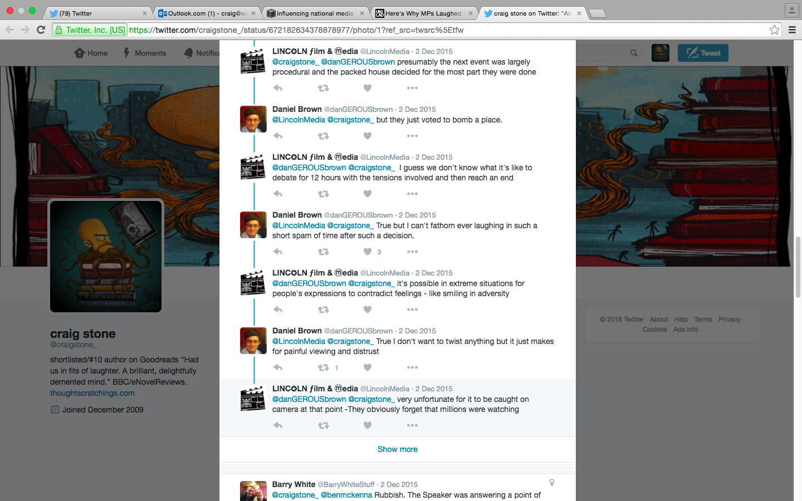Retweet LincolnMedia's 'caught on camera' tweet
Viewport: 802px width, 501px height.
click(x=323, y=425)
